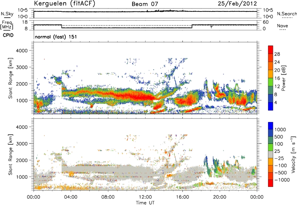
Task: Click the '12:00' time axis tick label
Action: pos(145,197)
